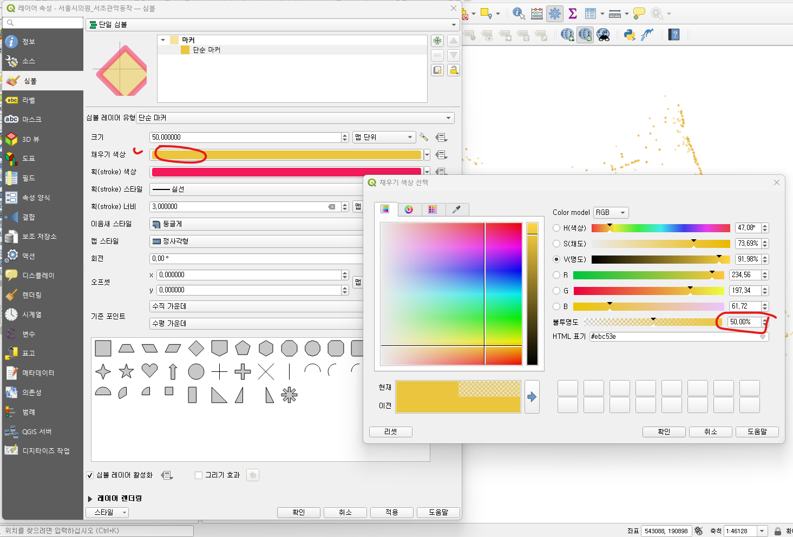The height and width of the screenshot is (537, 793).
Task: Select the R color component radio
Action: tap(556, 275)
